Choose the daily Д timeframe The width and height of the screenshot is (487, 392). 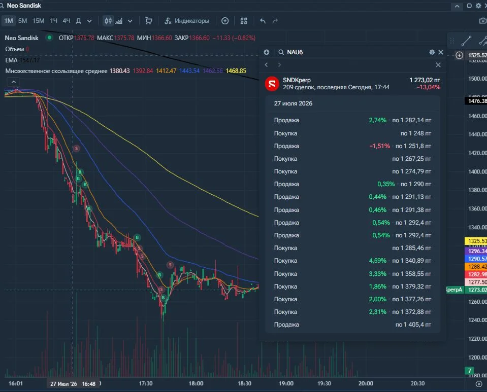79,21
